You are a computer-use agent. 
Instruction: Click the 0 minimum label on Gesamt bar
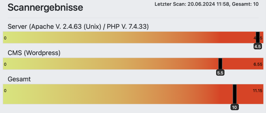[x=5, y=91]
